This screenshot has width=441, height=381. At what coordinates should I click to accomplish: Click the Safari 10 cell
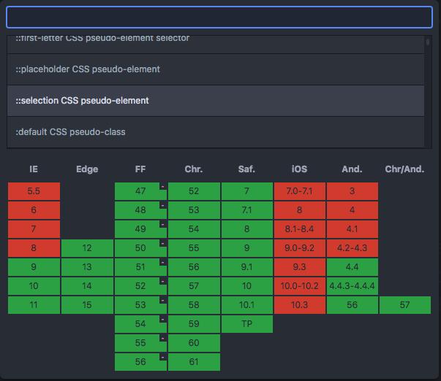coord(247,286)
